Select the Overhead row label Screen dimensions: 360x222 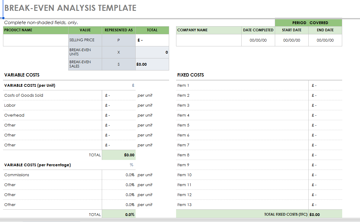(x=14, y=115)
